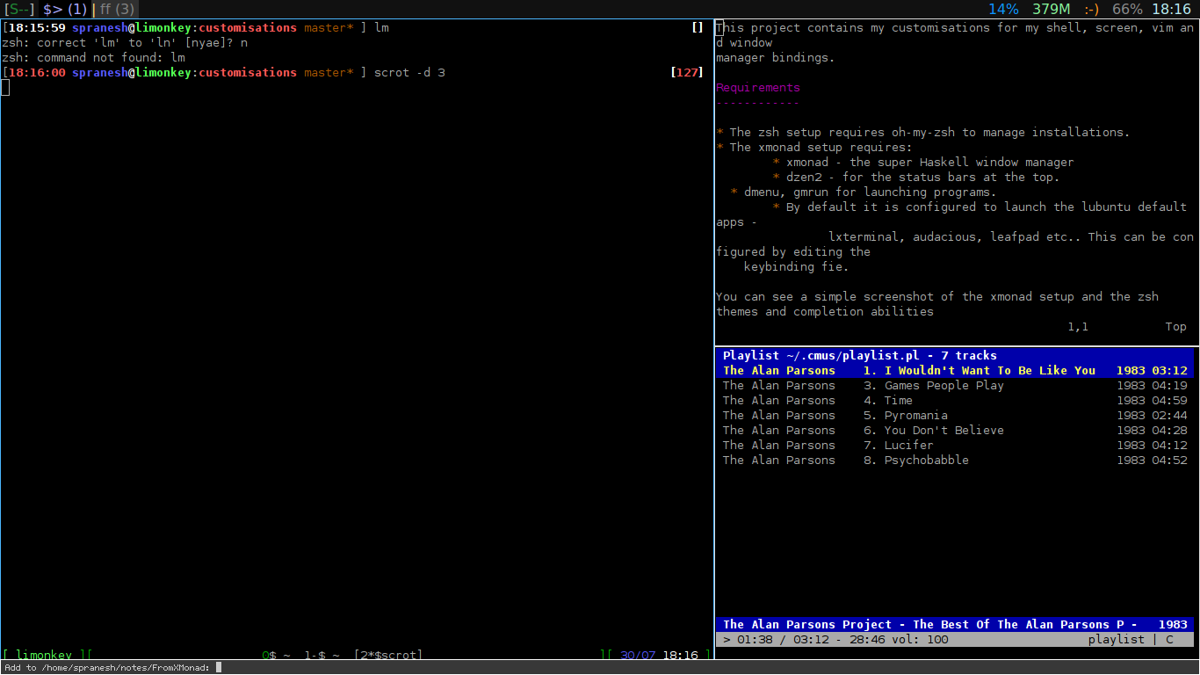Image resolution: width=1200 pixels, height=675 pixels.
Task: Click the playlist header '~/.cmus/playlist.pl - 7 tracks'
Action: click(x=955, y=356)
